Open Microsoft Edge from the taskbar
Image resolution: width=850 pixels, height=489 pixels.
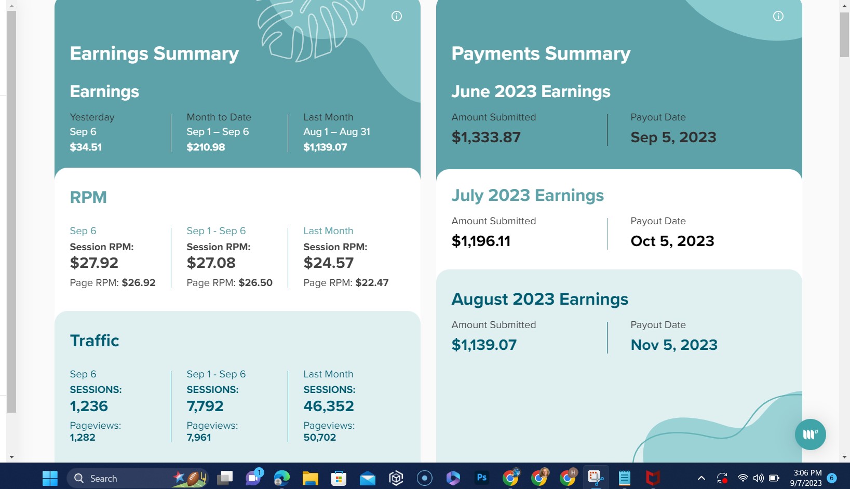pyautogui.click(x=282, y=478)
